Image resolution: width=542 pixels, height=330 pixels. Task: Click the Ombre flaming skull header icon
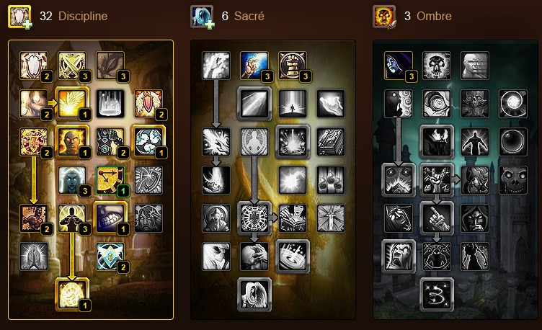384,17
